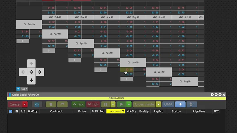The image size is (237, 133).
Task: Click the OrdQty column header
Action: (33, 111)
